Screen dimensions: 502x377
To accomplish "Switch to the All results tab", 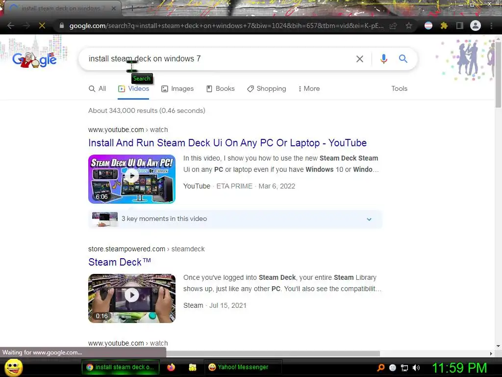I will coord(97,89).
